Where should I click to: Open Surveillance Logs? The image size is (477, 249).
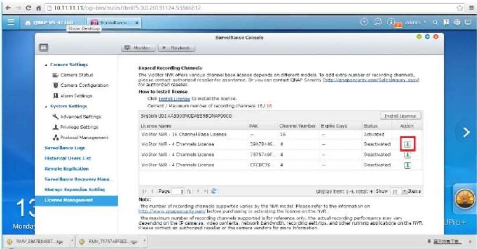(65, 148)
